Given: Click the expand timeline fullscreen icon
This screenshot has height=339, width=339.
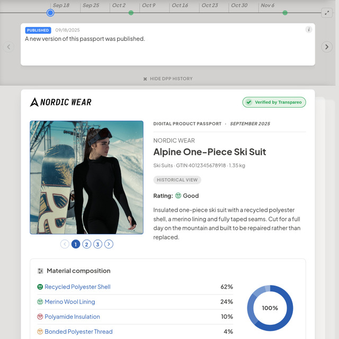Looking at the screenshot, I should tap(327, 13).
